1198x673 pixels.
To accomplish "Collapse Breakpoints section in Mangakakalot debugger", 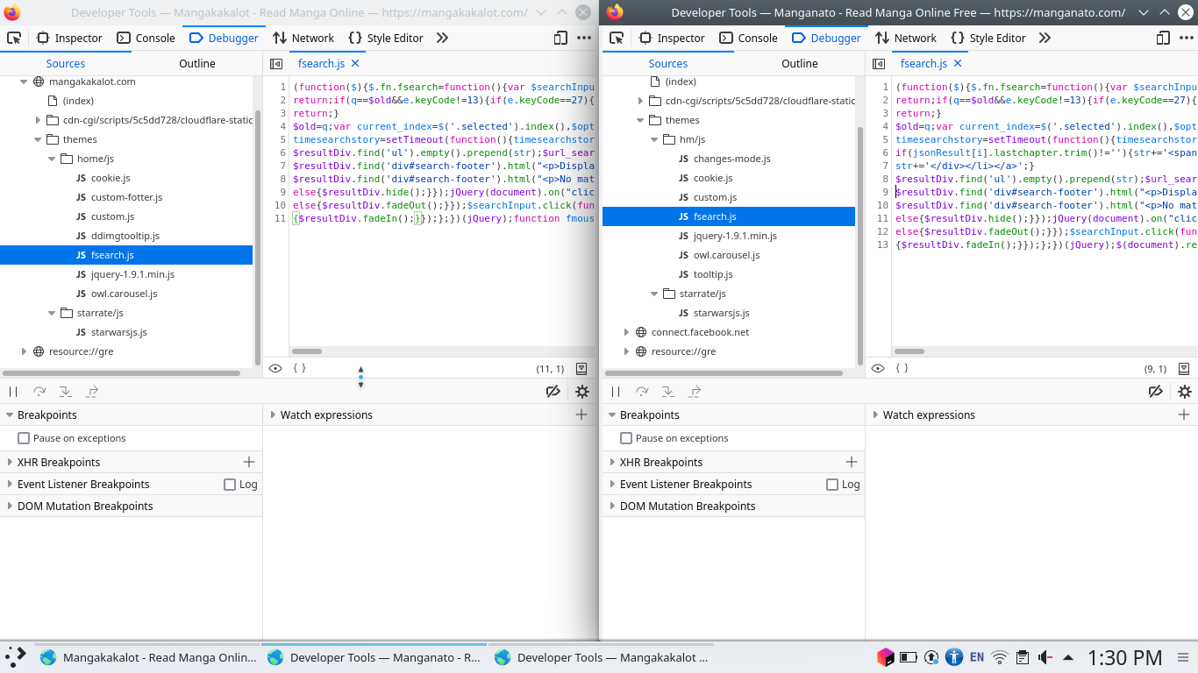I will [x=10, y=415].
